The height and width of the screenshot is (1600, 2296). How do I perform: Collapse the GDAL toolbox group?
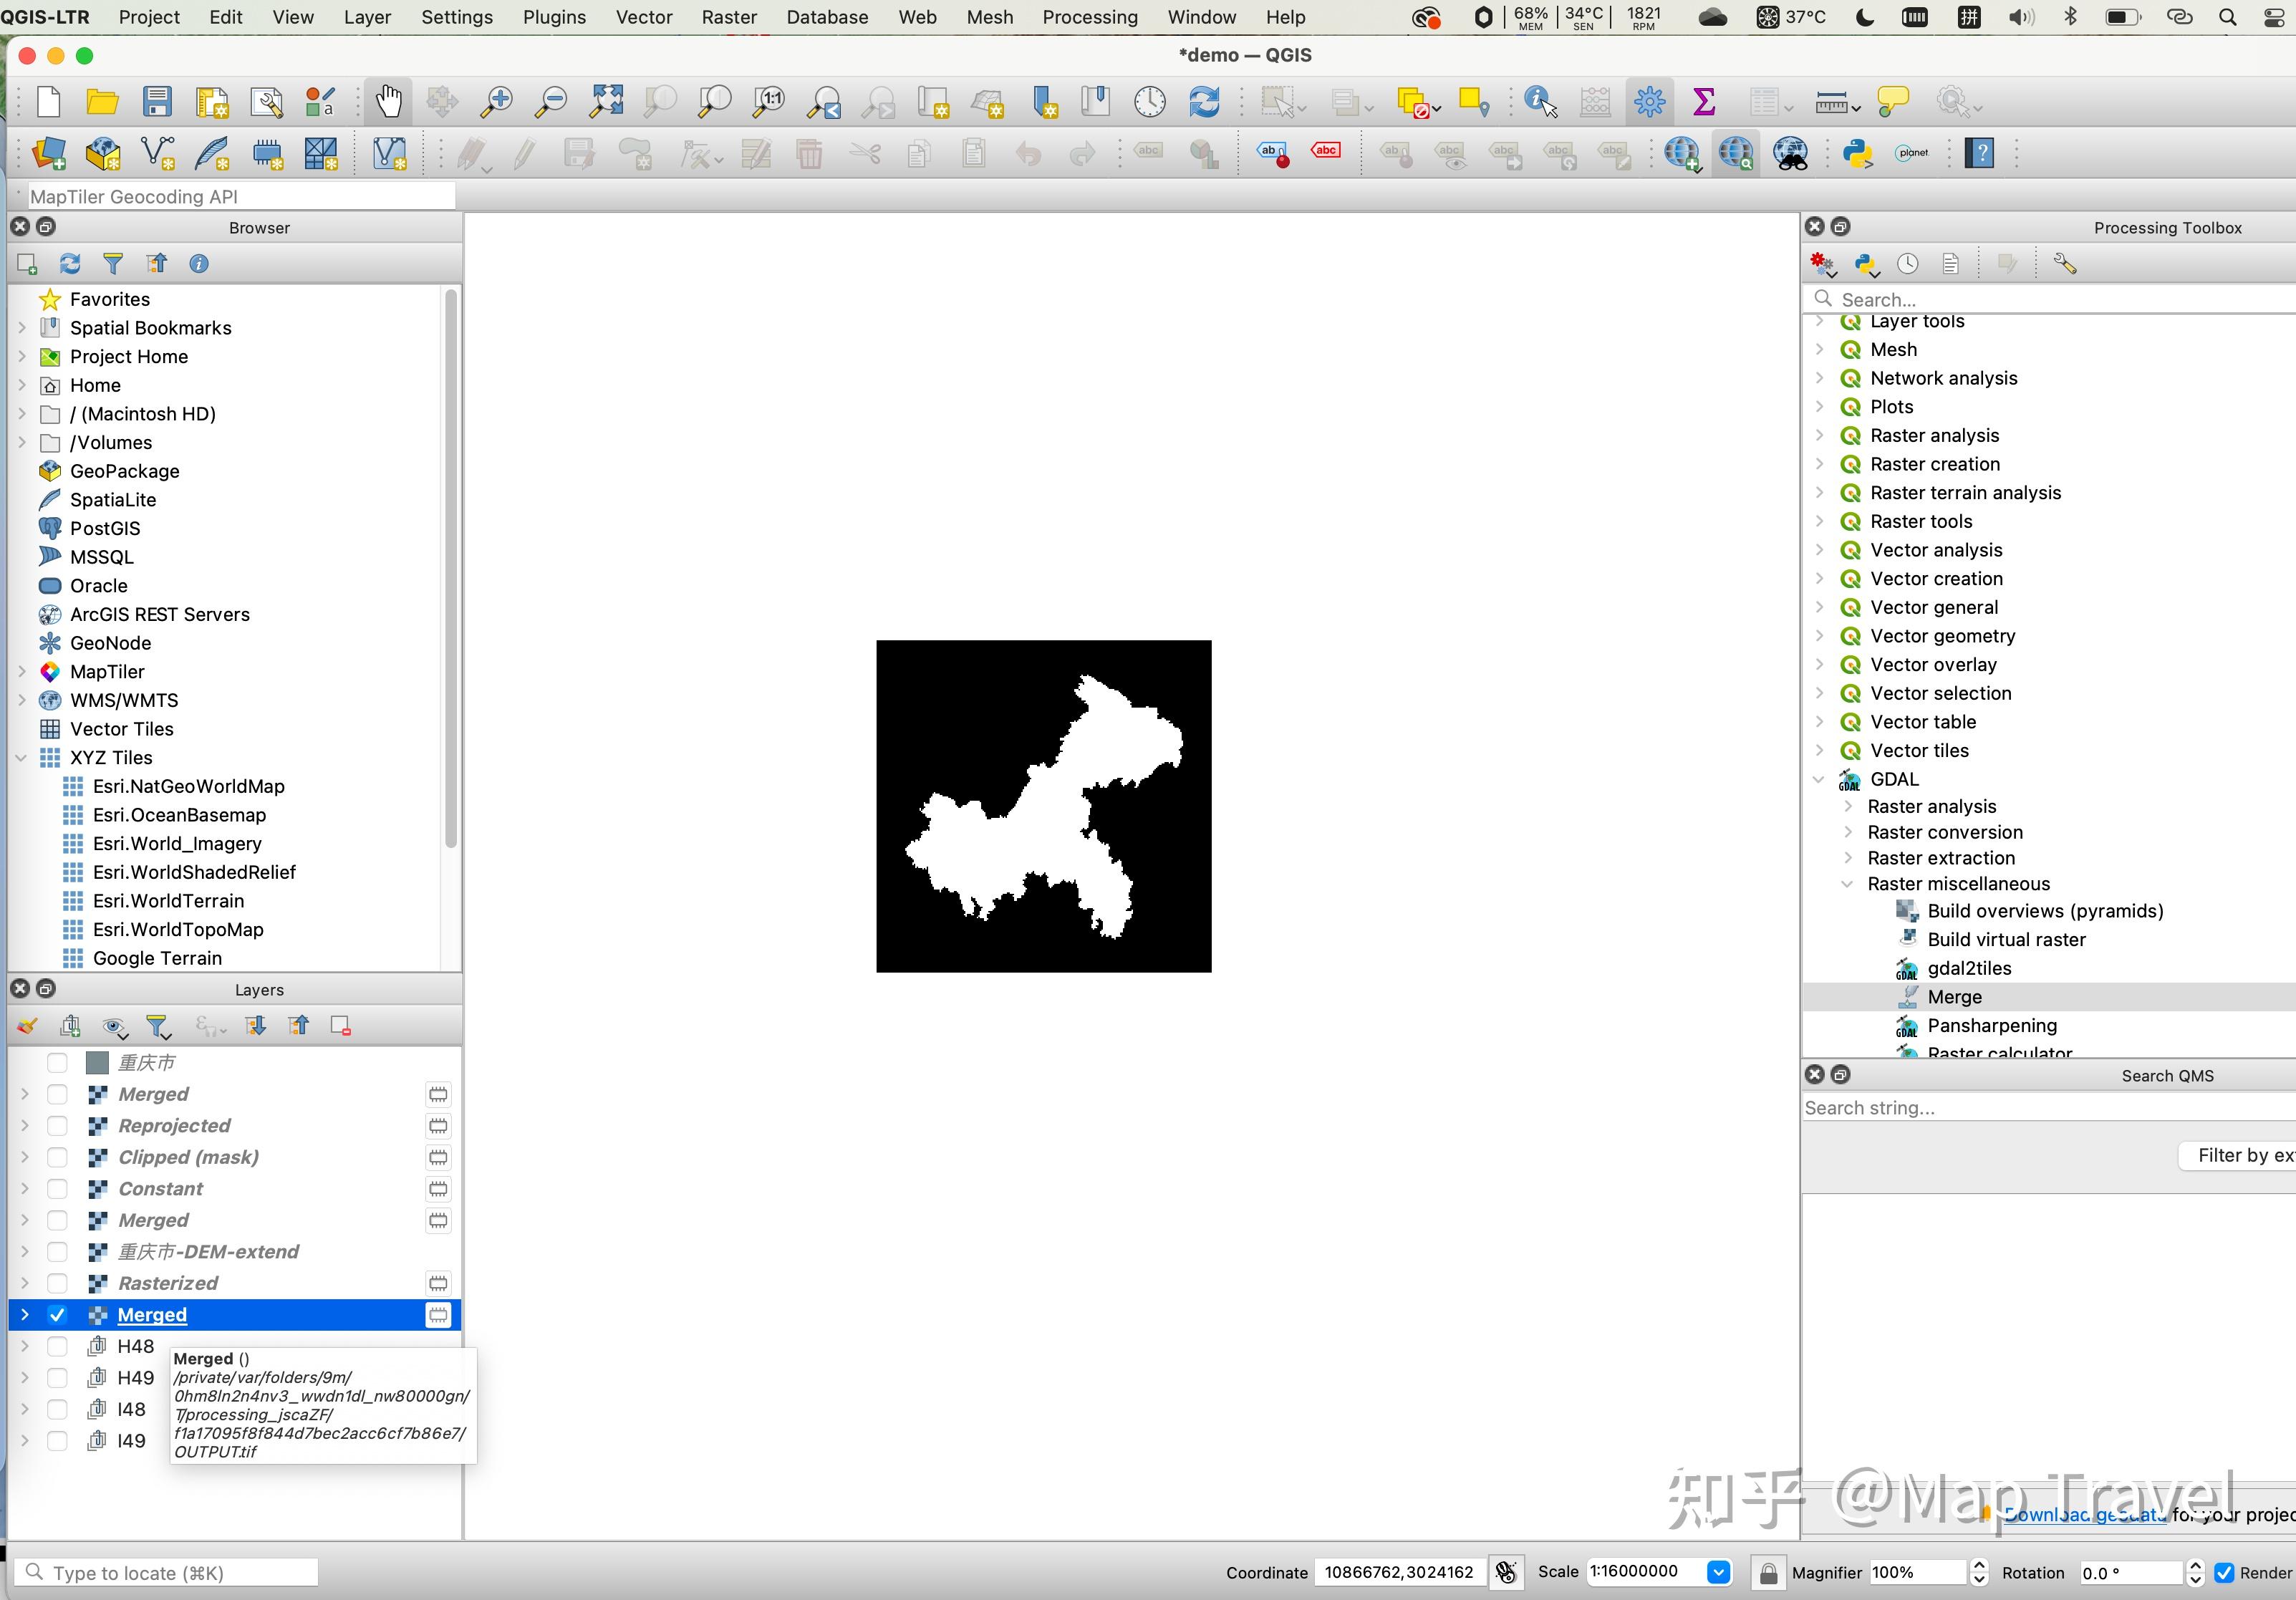1819,779
